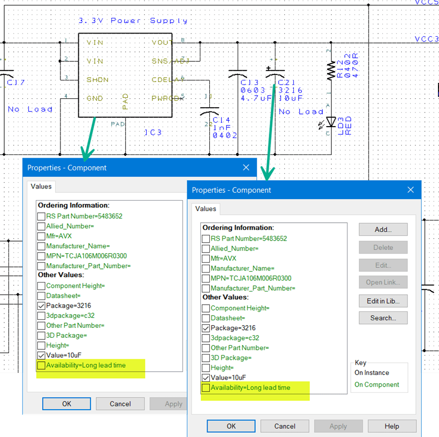
Task: Toggle Other Part Number checkbox in right dialog
Action: [x=206, y=348]
